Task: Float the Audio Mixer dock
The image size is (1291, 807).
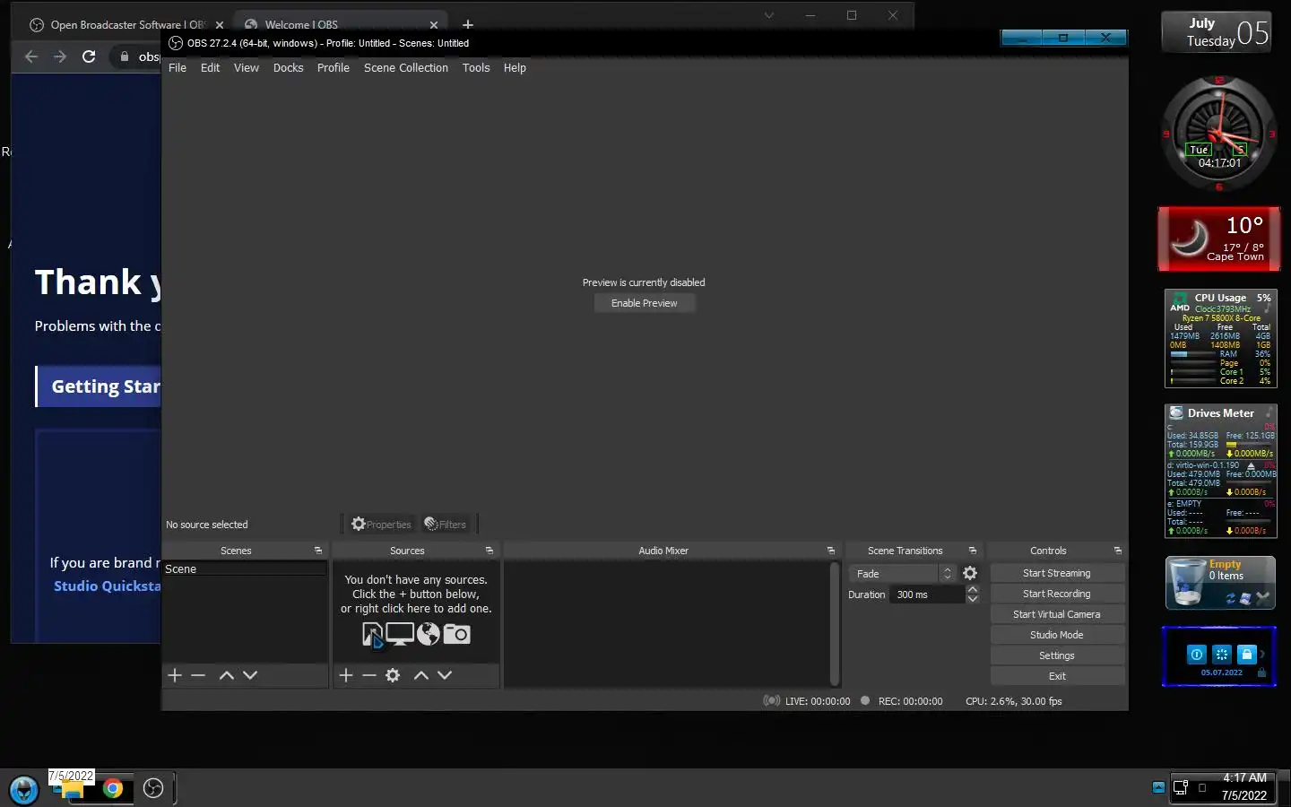Action: [x=830, y=551]
